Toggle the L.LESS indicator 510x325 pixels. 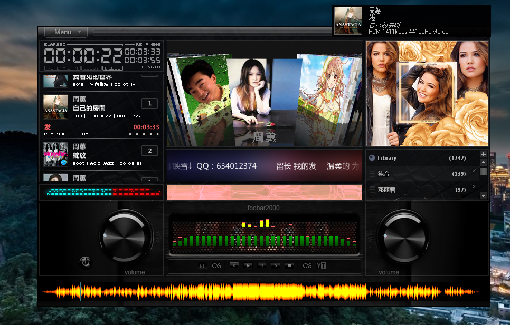[112, 68]
